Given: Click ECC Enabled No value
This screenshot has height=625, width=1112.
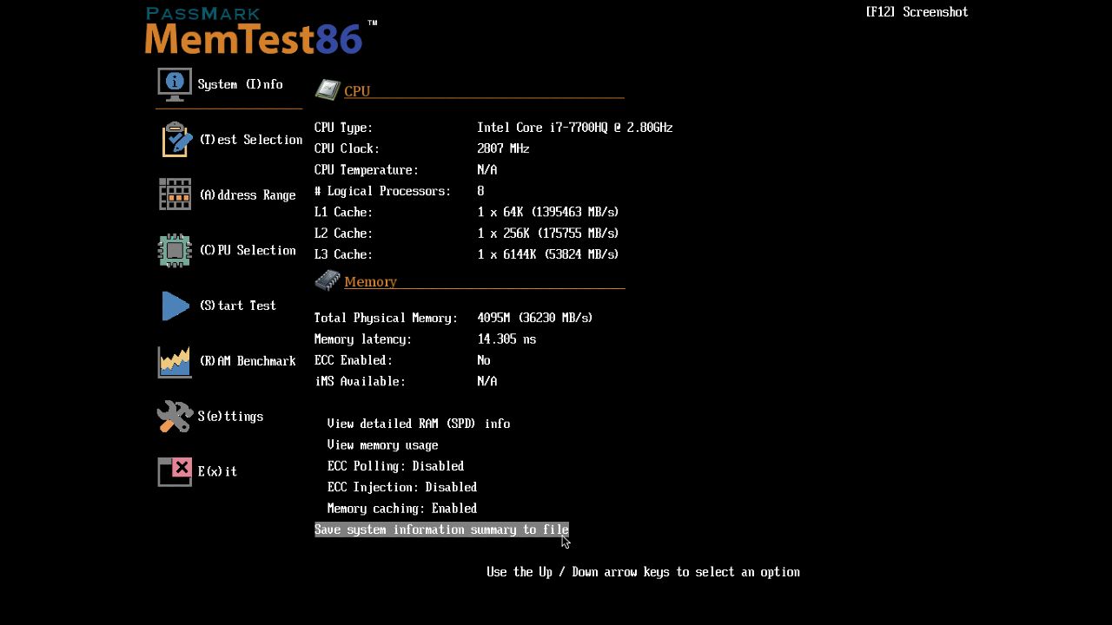Looking at the screenshot, I should [x=484, y=360].
